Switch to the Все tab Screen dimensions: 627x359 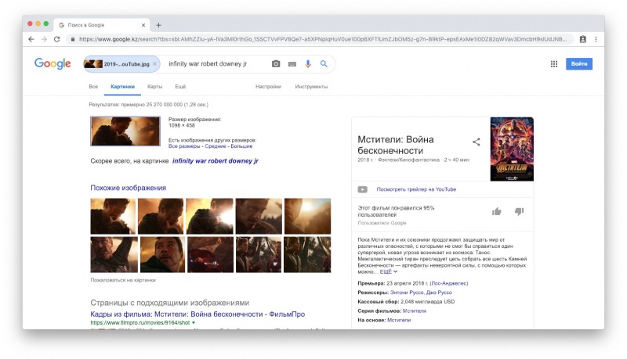pos(93,87)
